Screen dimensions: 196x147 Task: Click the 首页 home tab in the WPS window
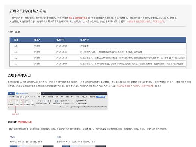(x=11, y=93)
